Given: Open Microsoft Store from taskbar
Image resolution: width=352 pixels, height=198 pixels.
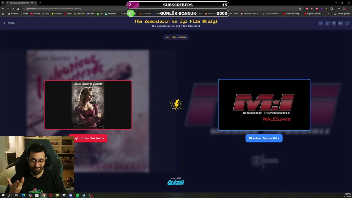Looking at the screenshot, I should [x=37, y=195].
